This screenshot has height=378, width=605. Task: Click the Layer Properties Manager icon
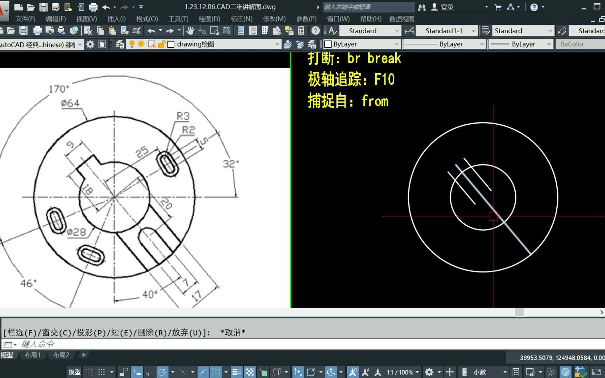pyautogui.click(x=119, y=44)
